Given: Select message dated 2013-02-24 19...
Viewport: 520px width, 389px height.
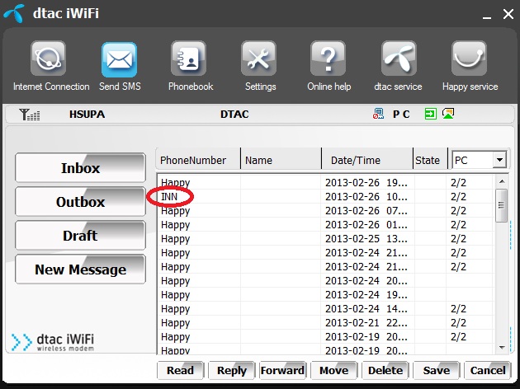Looking at the screenshot, I should (x=325, y=295).
